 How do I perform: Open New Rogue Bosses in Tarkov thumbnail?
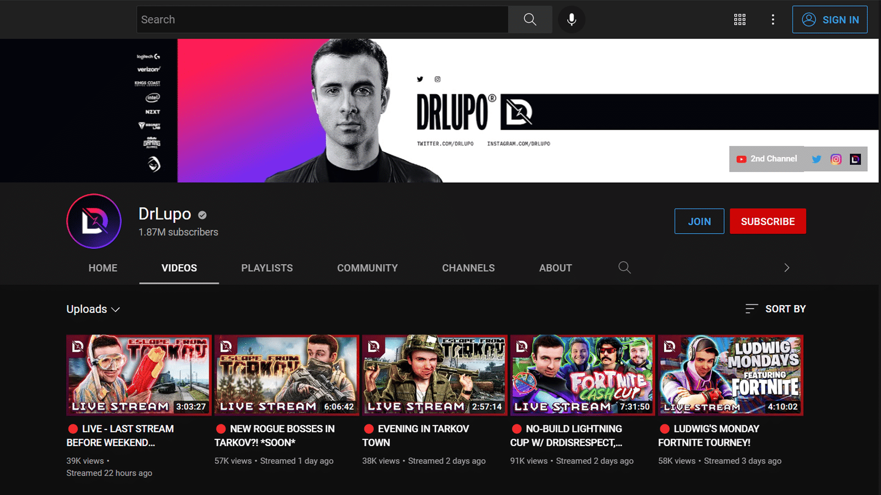[x=287, y=375]
